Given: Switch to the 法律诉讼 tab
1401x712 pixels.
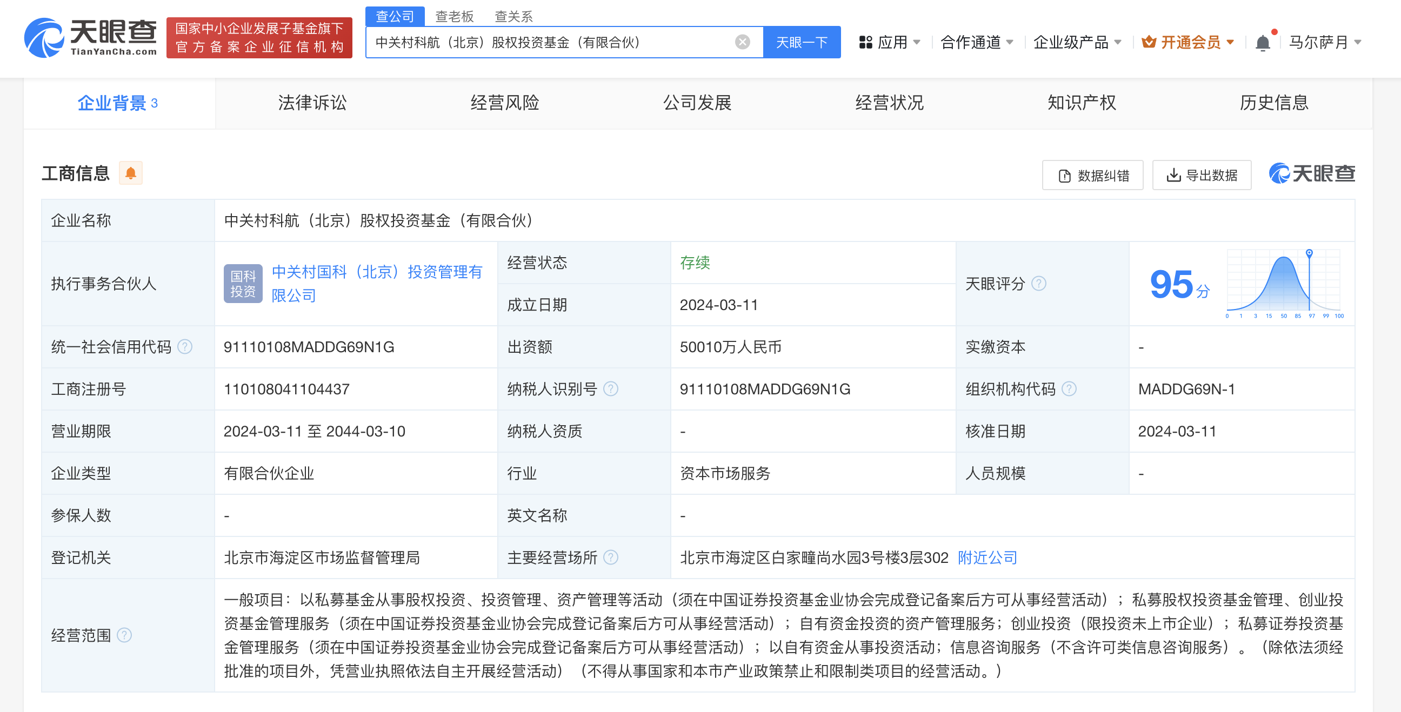Looking at the screenshot, I should tap(312, 103).
